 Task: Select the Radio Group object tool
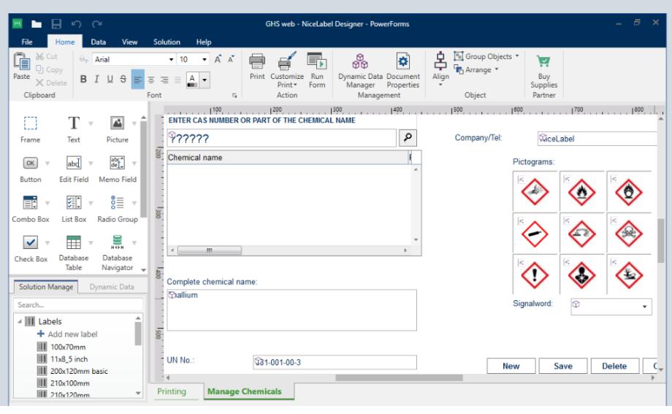click(118, 209)
